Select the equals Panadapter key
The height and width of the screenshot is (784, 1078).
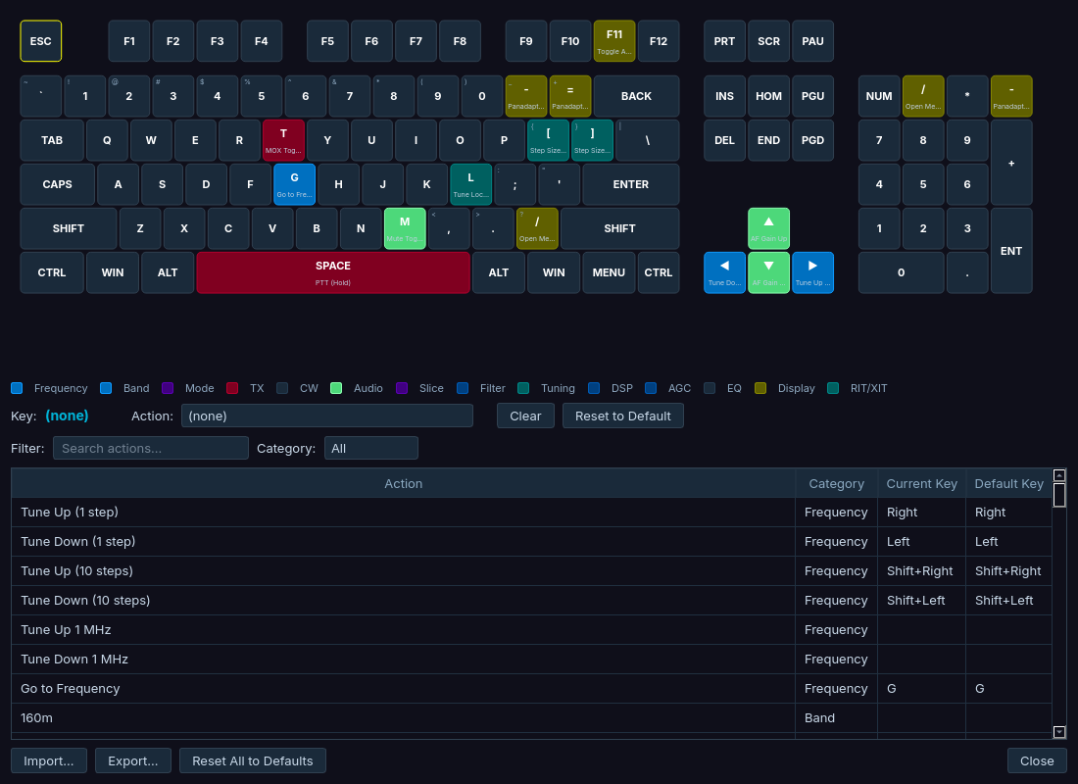pyautogui.click(x=570, y=96)
